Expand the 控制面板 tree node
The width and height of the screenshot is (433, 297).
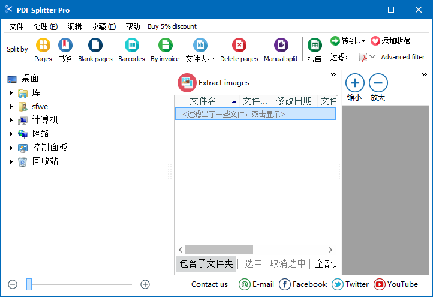[x=11, y=148]
